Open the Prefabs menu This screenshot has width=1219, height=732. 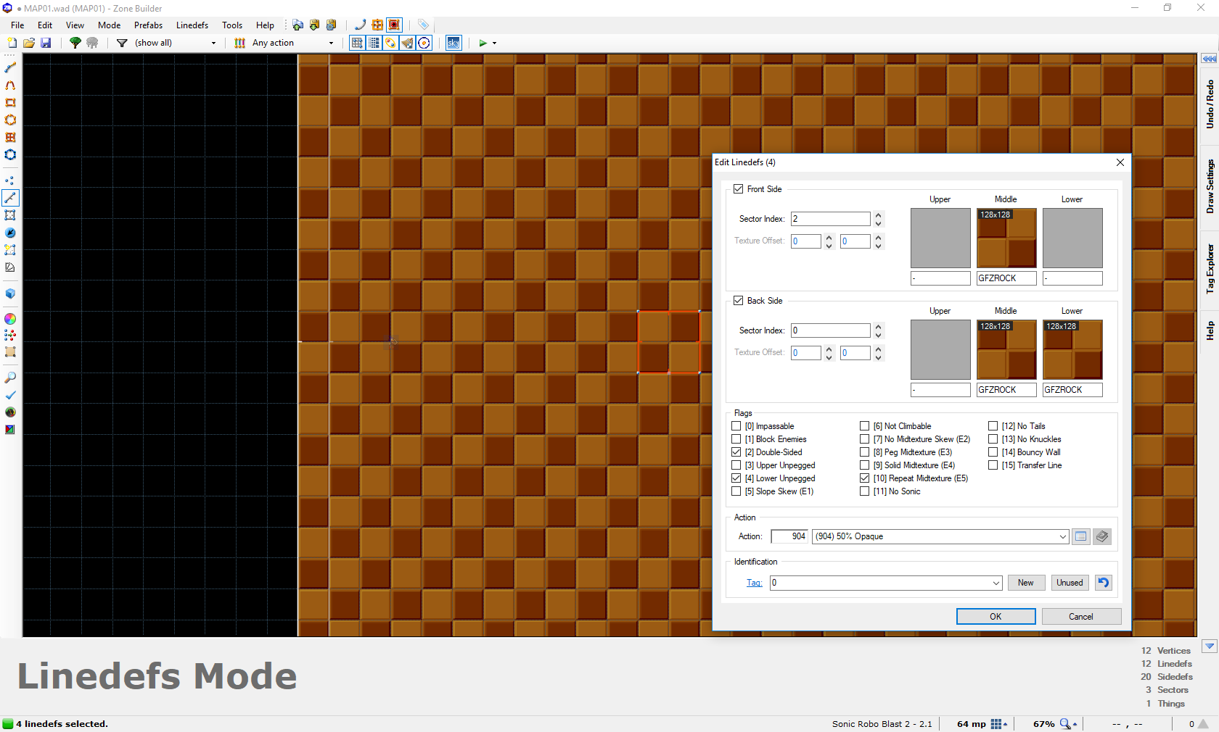tap(148, 25)
